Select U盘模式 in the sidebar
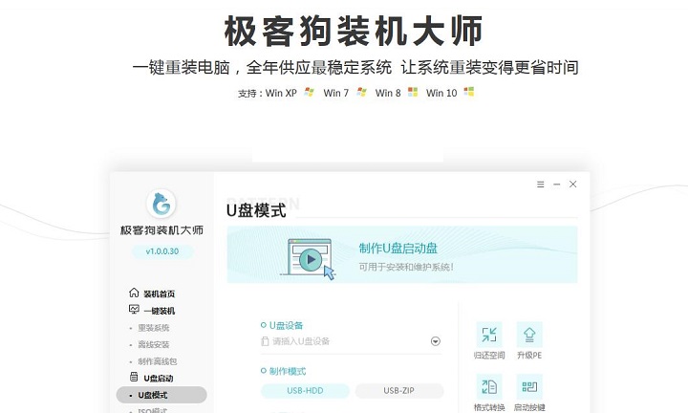The image size is (688, 413). click(161, 395)
